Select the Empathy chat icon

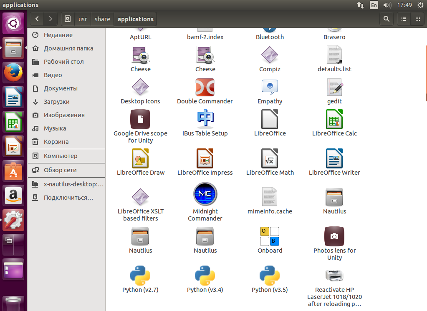pos(270,87)
